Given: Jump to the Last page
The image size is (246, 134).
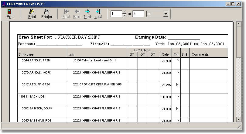Looking at the screenshot, I should tap(98, 14).
